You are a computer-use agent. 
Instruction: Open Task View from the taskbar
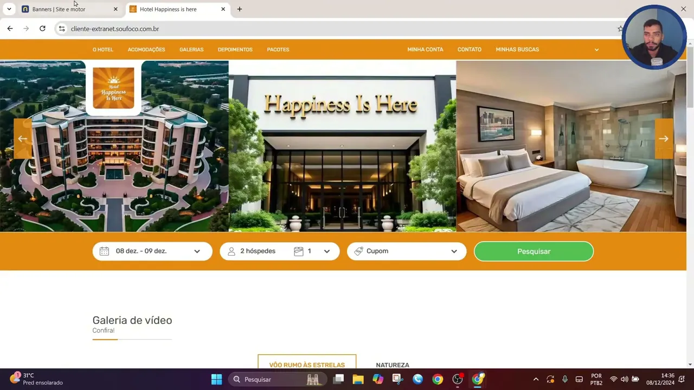coord(338,379)
